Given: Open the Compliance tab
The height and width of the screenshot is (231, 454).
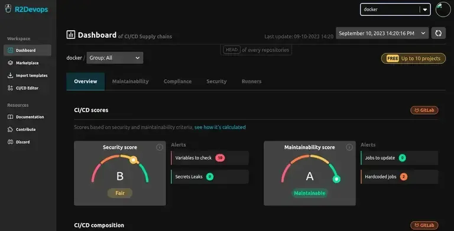Looking at the screenshot, I should 177,81.
